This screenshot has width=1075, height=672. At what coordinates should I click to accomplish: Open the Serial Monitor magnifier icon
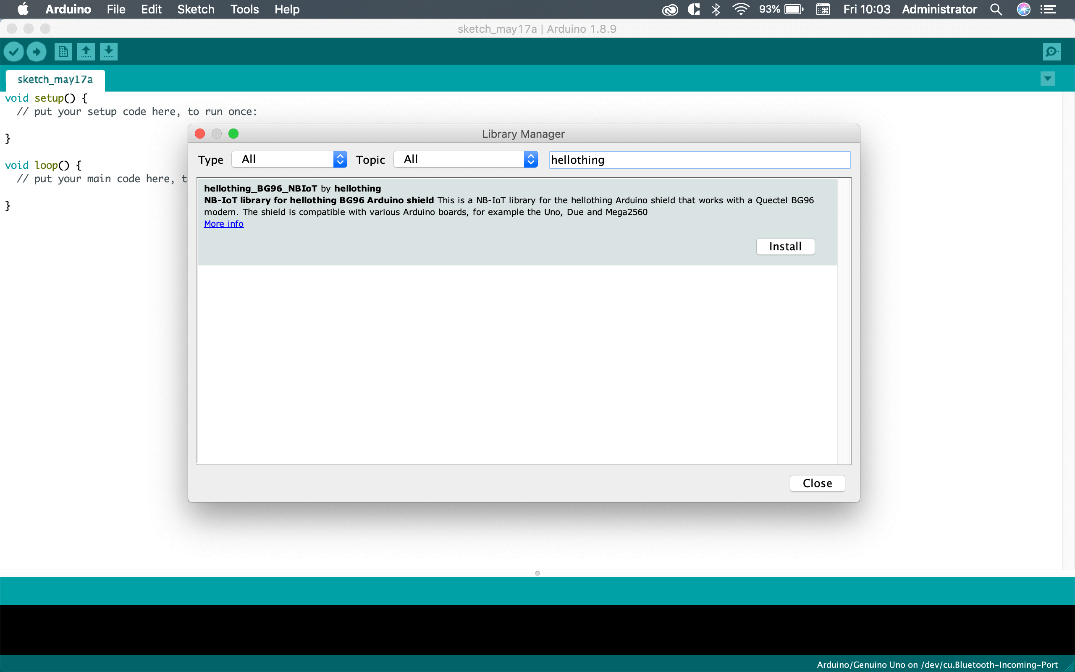click(1051, 52)
